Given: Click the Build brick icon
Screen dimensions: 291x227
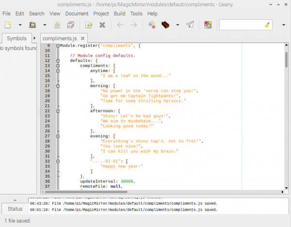Looking at the screenshot, I should (x=165, y=25).
